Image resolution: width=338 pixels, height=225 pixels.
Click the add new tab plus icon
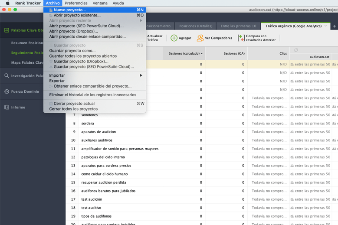(x=335, y=26)
